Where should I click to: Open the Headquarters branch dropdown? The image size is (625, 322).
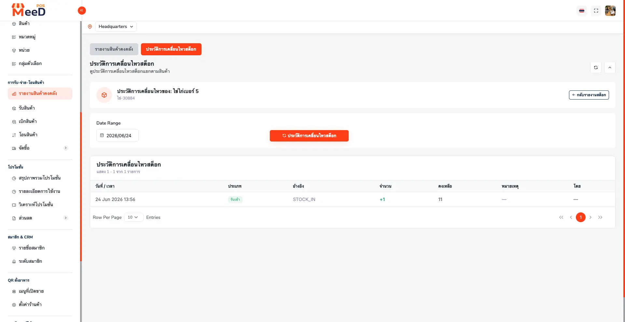(116, 27)
